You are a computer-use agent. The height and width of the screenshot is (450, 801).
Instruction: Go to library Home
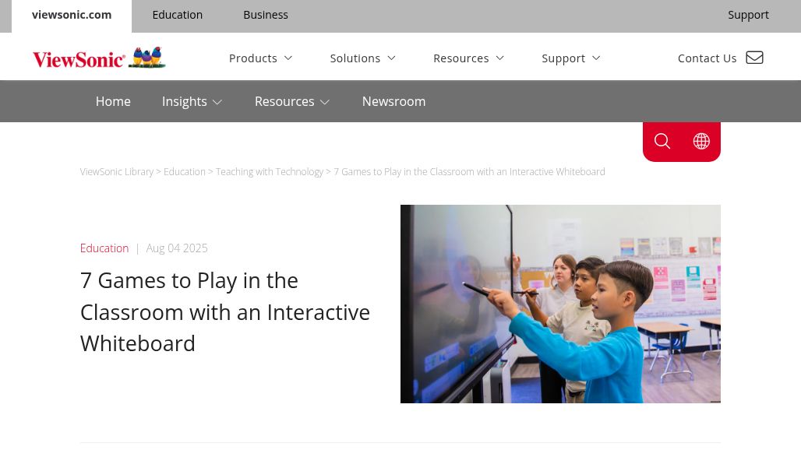coord(113,102)
